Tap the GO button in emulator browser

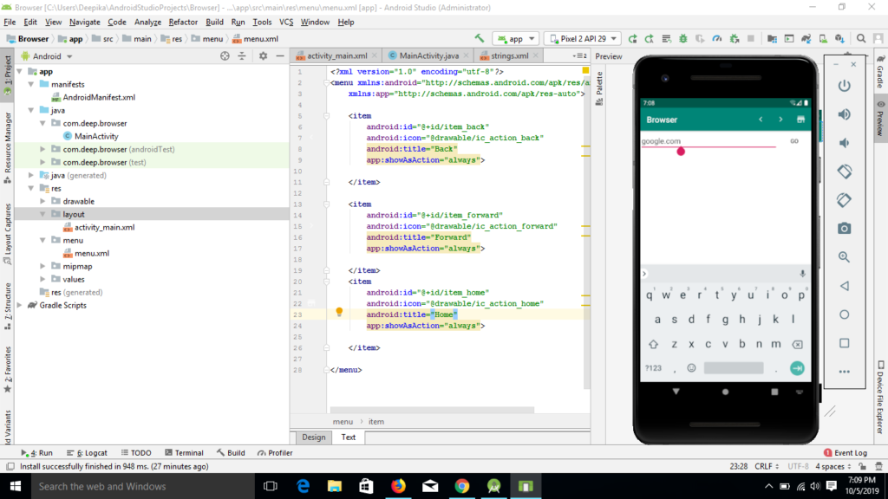tap(794, 141)
